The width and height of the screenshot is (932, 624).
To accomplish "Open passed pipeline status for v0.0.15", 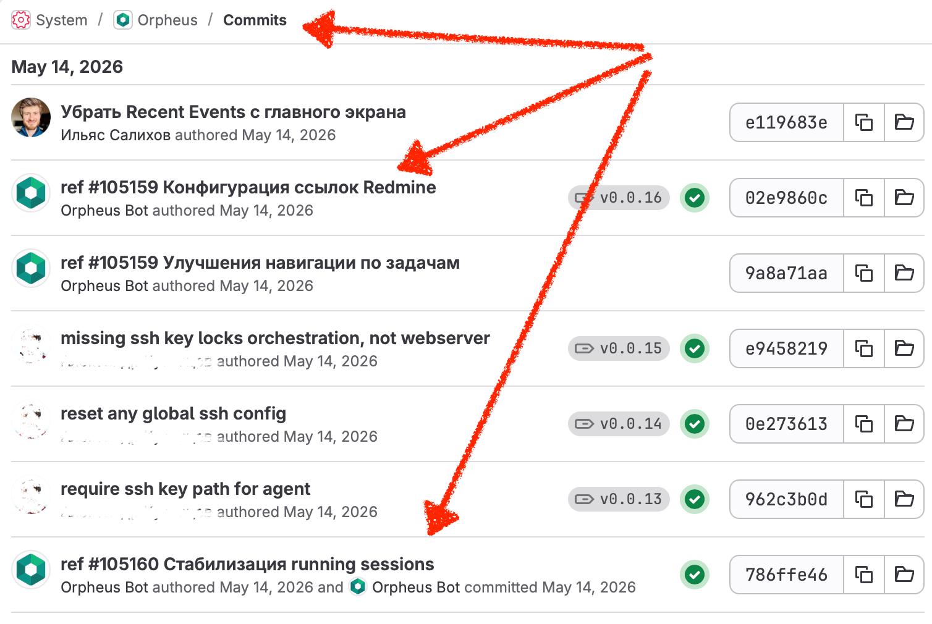I will [695, 348].
